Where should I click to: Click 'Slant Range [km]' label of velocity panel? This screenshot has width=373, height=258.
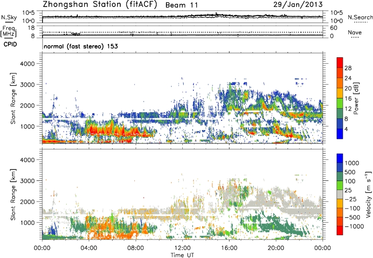pos(13,194)
